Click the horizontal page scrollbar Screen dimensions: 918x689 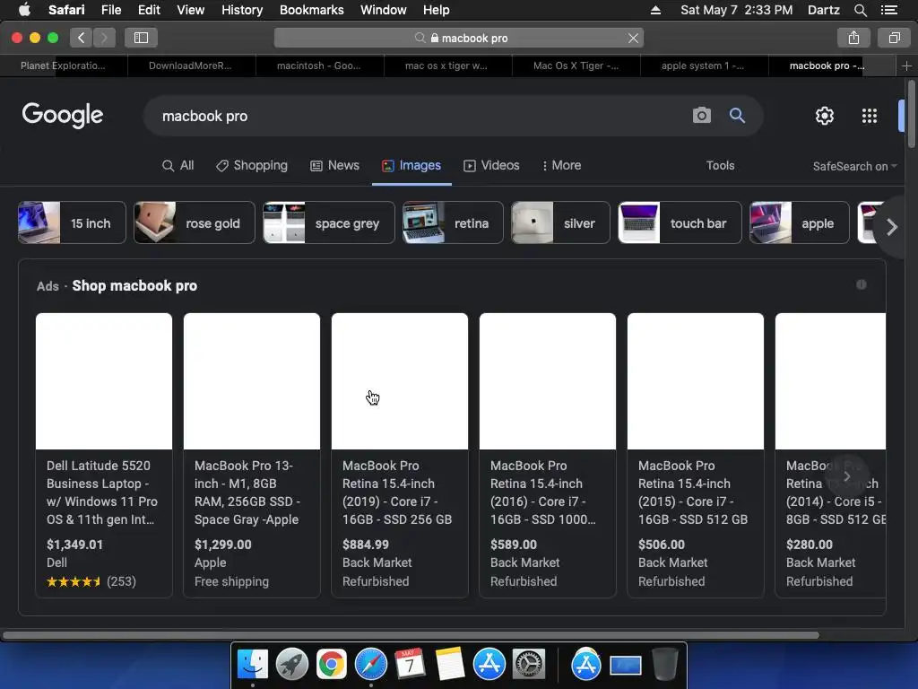point(411,635)
